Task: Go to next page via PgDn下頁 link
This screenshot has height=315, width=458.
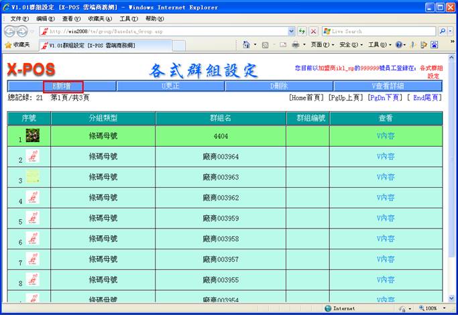Action: pos(386,97)
